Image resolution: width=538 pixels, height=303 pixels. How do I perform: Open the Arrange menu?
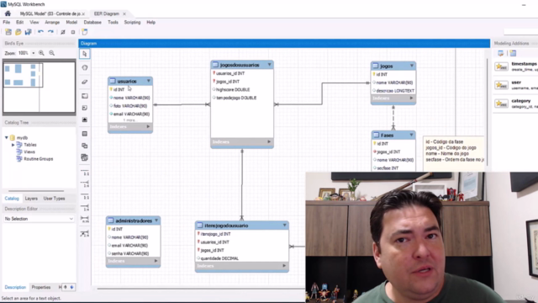point(52,23)
